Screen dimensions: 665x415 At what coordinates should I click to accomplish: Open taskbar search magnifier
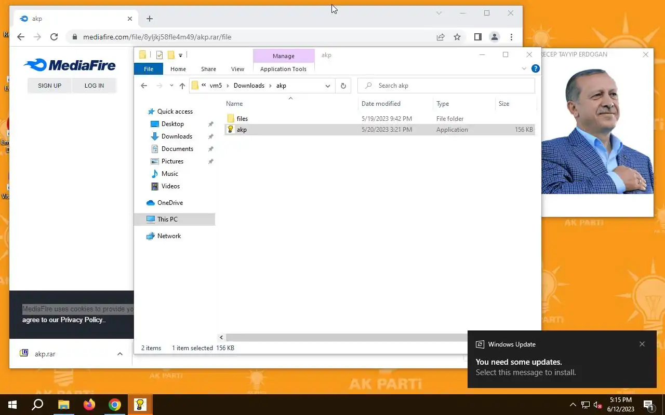[x=37, y=405]
